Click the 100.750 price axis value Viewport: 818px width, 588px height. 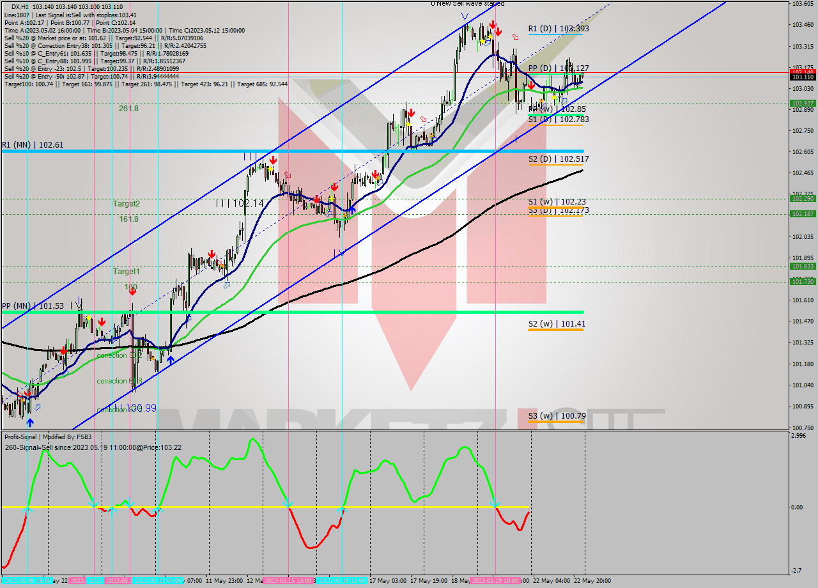(x=803, y=428)
